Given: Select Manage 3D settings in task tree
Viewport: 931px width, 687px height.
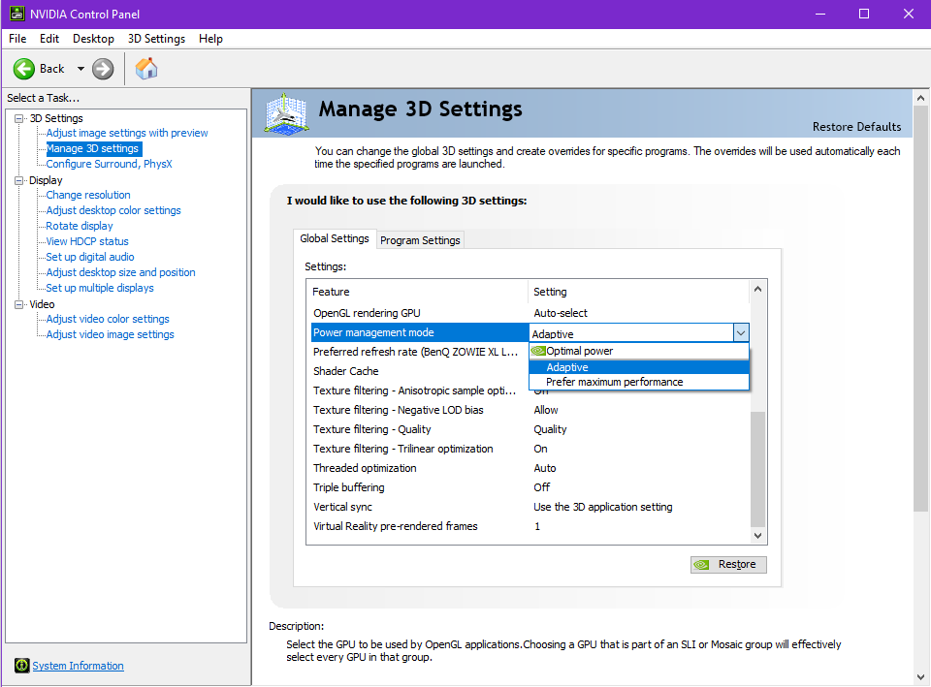Looking at the screenshot, I should pos(92,148).
